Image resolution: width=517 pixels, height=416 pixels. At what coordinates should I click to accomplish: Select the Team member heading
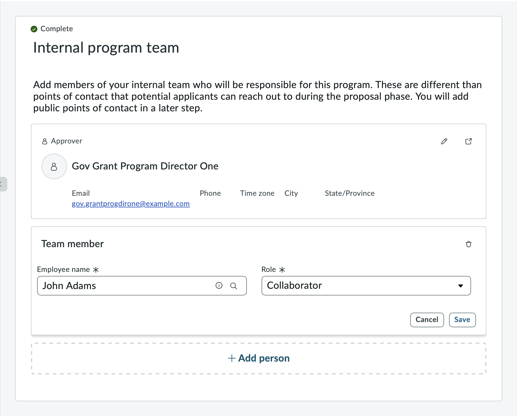pos(73,244)
